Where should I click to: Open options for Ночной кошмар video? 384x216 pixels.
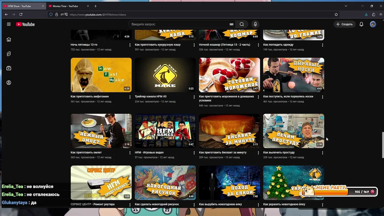click(x=258, y=45)
